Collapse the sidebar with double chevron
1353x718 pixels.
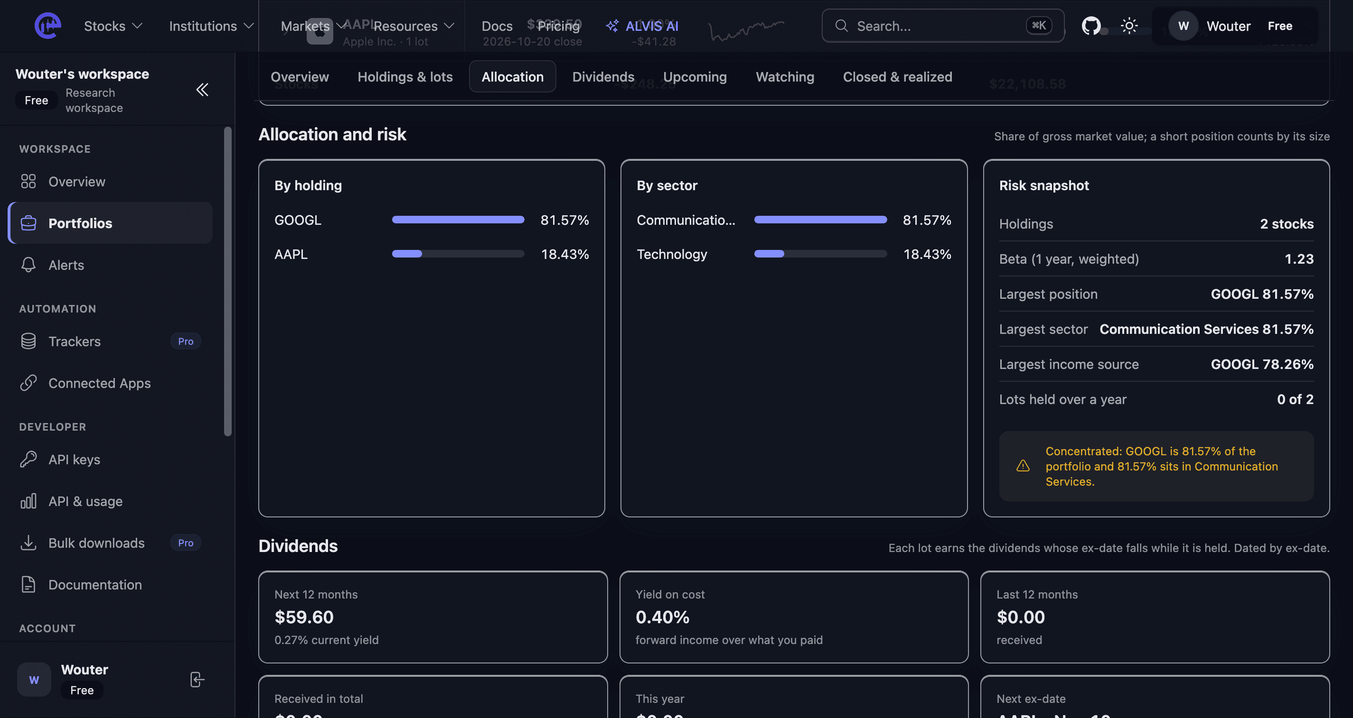202,90
